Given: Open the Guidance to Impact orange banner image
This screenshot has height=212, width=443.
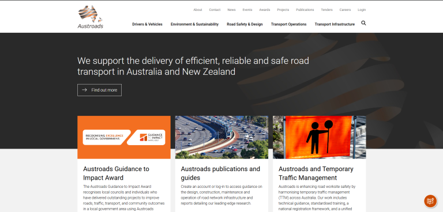Looking at the screenshot, I should [x=124, y=137].
